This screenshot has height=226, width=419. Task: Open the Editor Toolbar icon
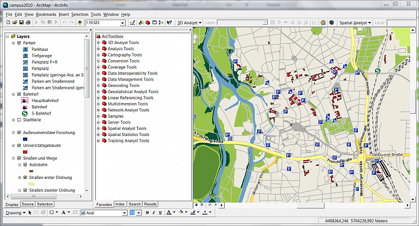[x=133, y=22]
